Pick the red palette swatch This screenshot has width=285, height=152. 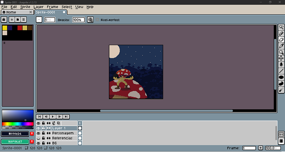click(20, 28)
